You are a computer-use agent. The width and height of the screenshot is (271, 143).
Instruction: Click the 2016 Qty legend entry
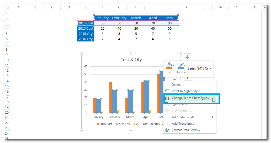click(x=141, y=124)
